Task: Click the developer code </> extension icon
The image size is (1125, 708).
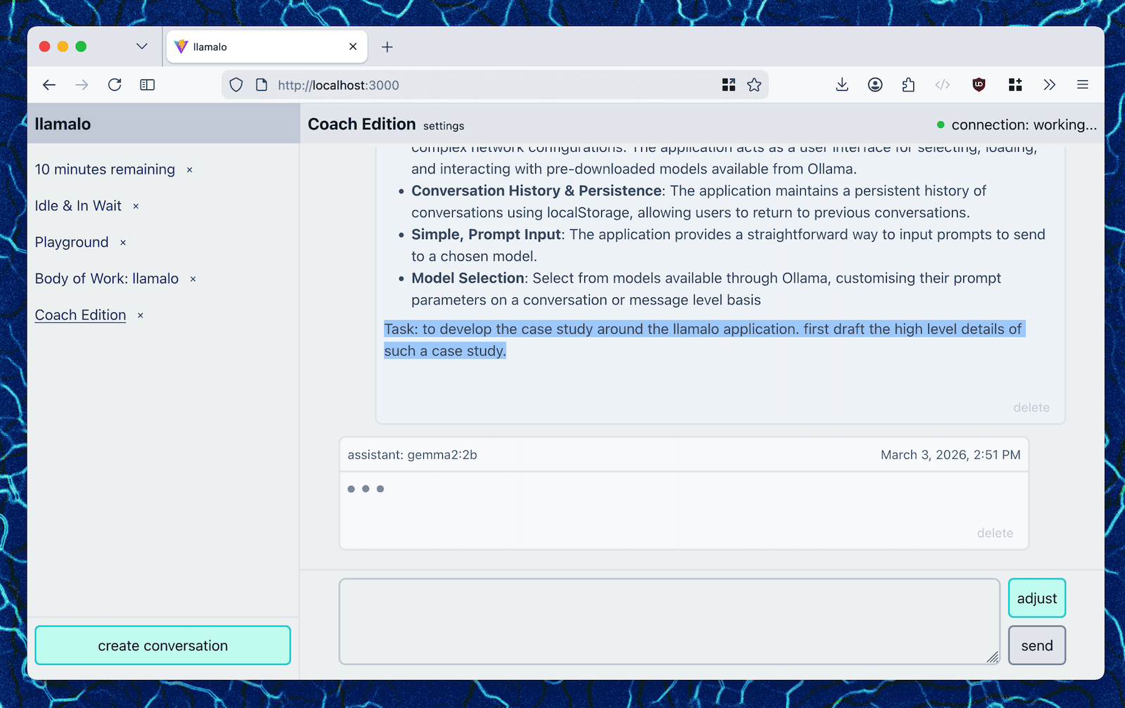Action: point(942,84)
